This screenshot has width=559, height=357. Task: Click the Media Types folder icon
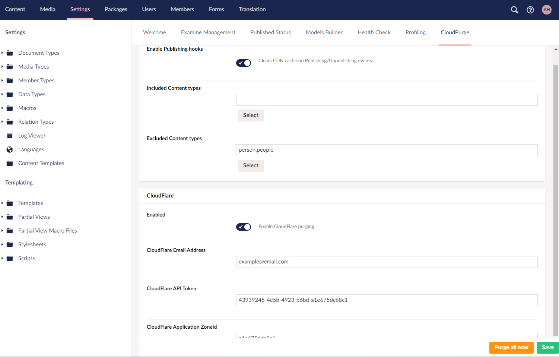(x=10, y=67)
